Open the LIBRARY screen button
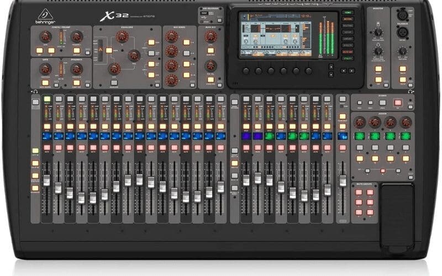Viewport: 442px width, 276px height. point(348,39)
